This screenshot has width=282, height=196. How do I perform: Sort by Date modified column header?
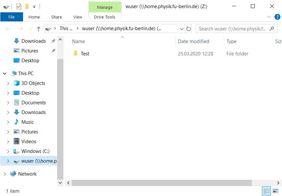[x=193, y=41]
